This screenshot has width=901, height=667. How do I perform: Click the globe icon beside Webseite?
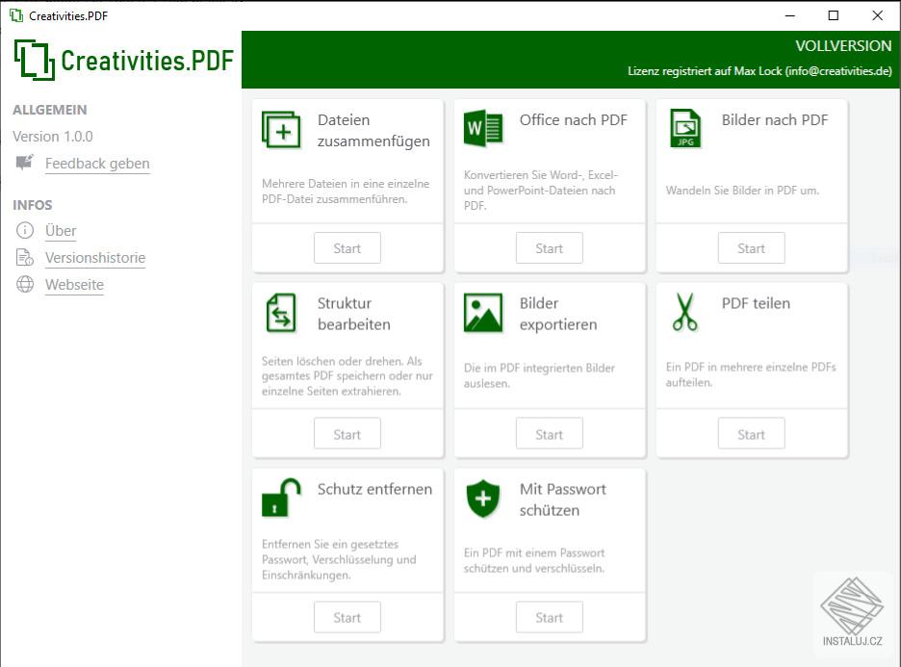(25, 284)
